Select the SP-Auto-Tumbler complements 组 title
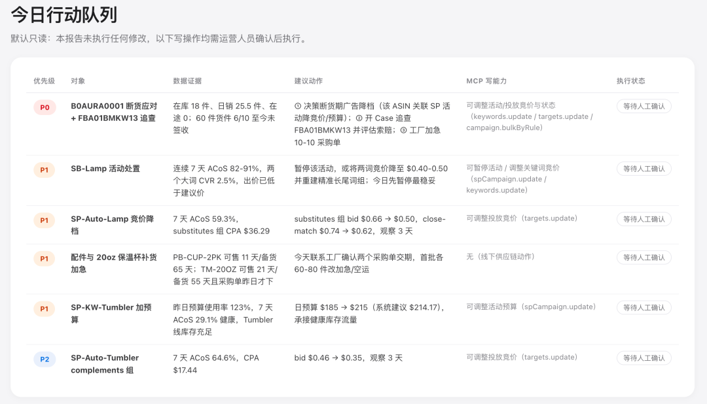The image size is (707, 404). click(105, 364)
